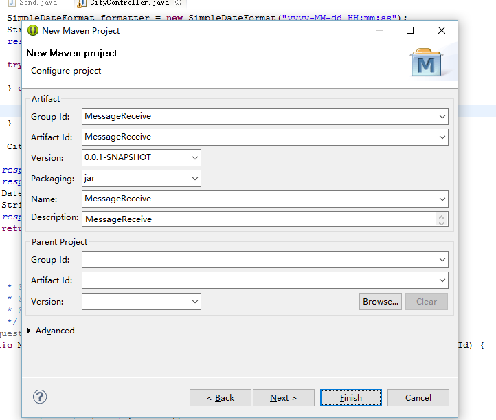Close the CityController.java editor tab

tap(177, 3)
